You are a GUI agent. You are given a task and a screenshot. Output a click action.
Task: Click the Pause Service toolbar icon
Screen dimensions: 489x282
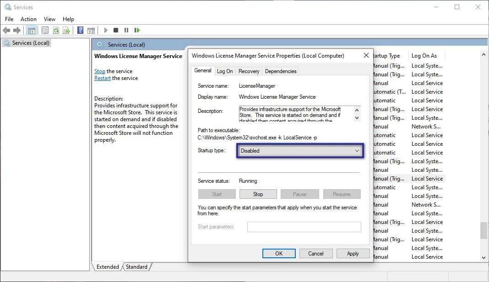coord(126,30)
